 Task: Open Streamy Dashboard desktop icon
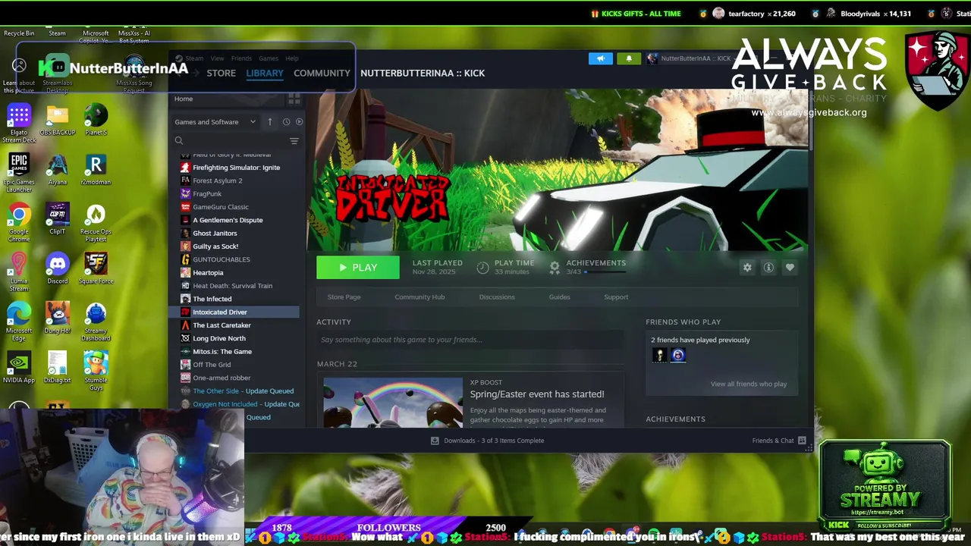(x=96, y=321)
